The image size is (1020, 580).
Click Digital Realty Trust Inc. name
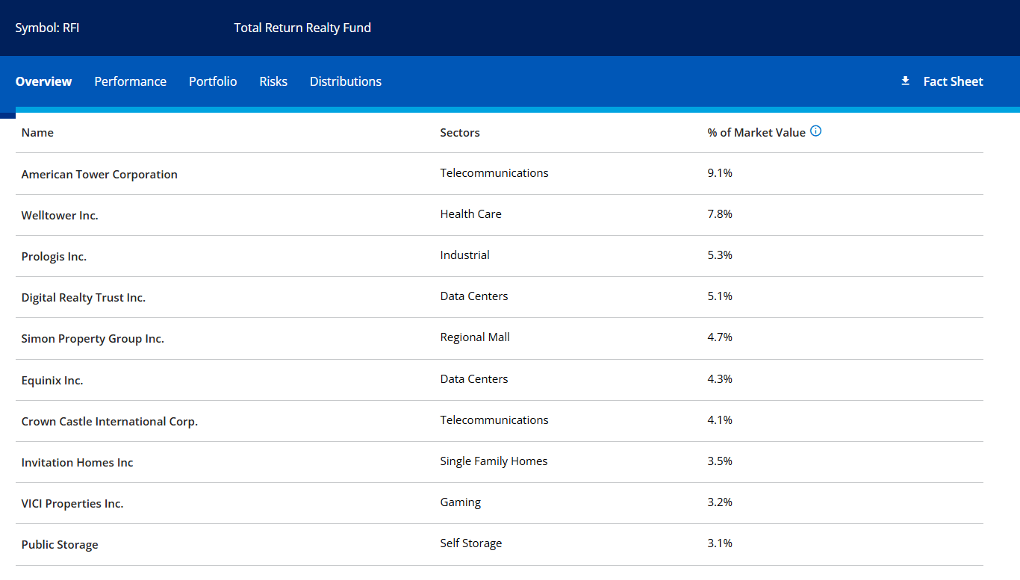(84, 298)
